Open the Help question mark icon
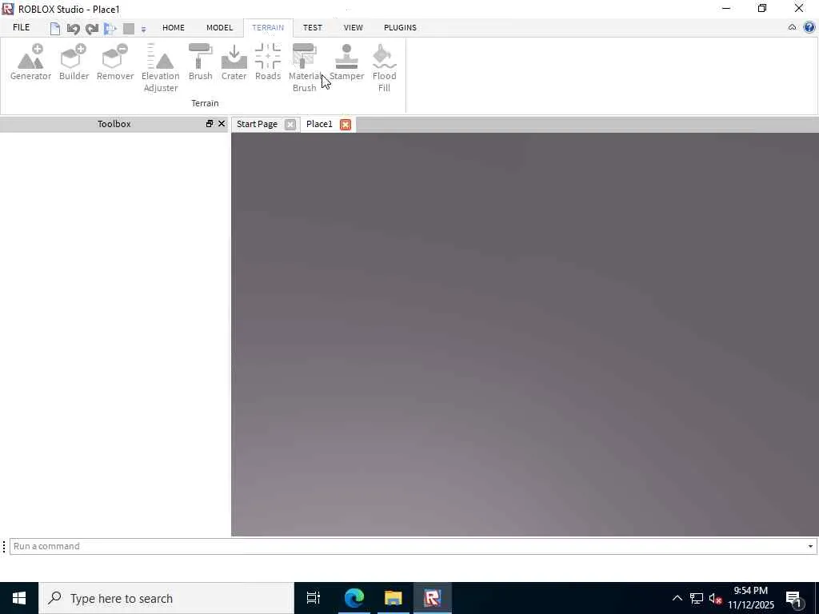 click(x=809, y=27)
